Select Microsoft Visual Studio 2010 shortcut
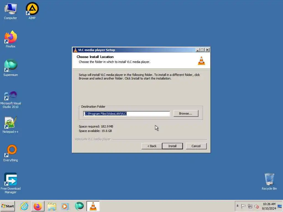The height and width of the screenshot is (212, 283). [x=11, y=99]
